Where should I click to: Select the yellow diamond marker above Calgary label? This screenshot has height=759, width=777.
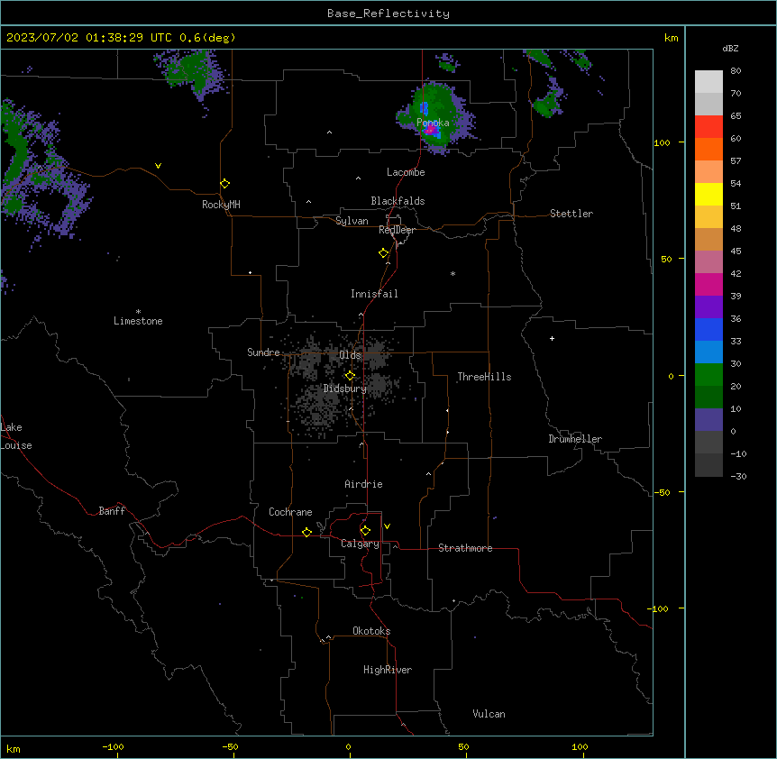pyautogui.click(x=365, y=531)
